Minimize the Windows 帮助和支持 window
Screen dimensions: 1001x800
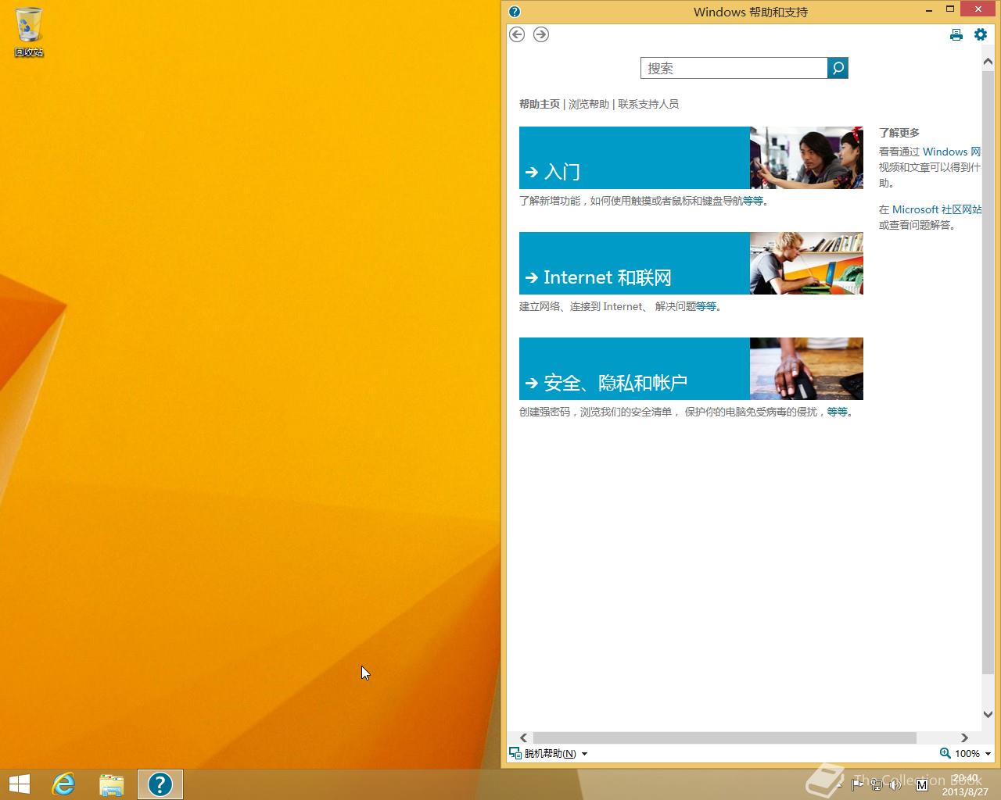point(929,10)
